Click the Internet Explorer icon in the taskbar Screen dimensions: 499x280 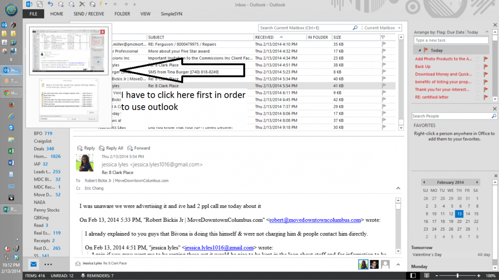(11, 116)
